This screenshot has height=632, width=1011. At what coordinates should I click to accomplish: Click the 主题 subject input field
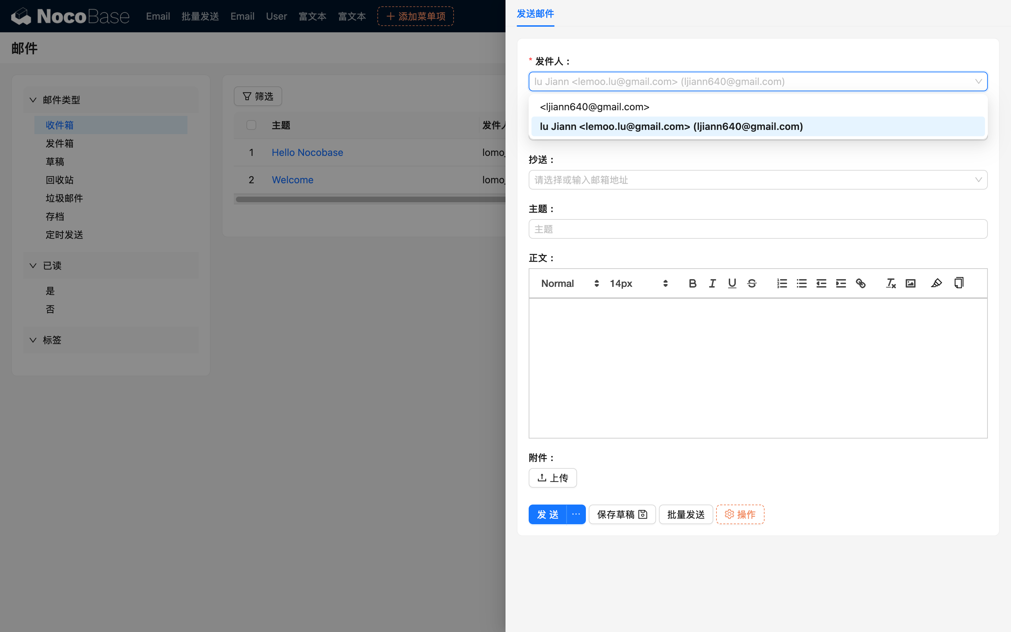tap(758, 229)
